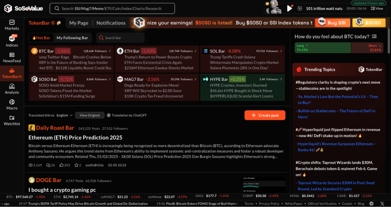Toggle View Original for translated titles
This screenshot has height=207, width=391.
(x=90, y=115)
